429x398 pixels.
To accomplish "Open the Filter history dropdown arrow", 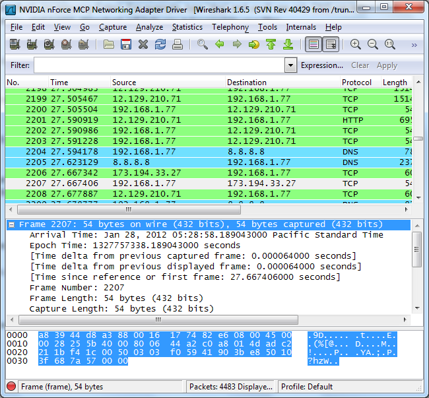I will tap(290, 65).
